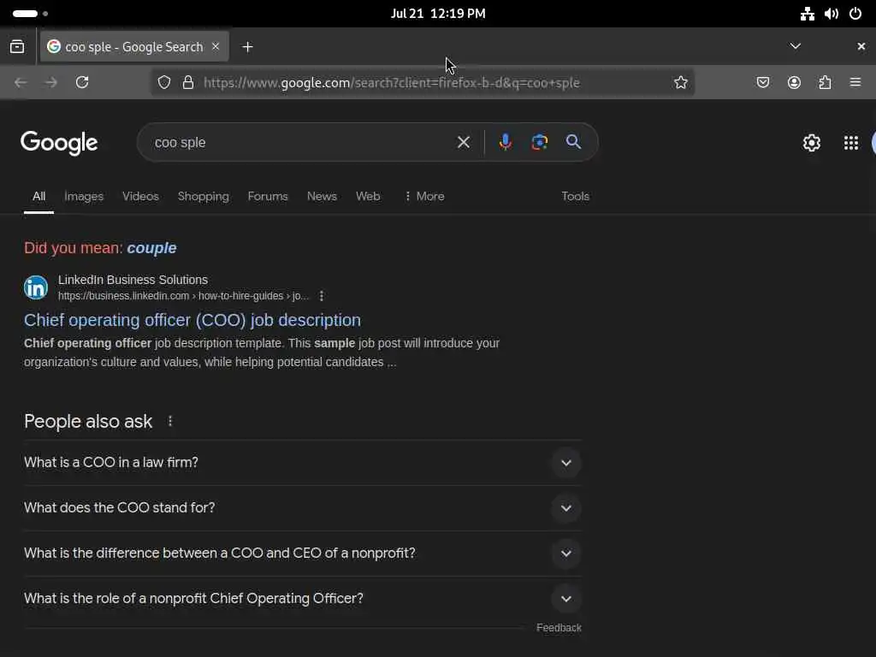
Task: Open the search Tools options
Action: coord(576,196)
